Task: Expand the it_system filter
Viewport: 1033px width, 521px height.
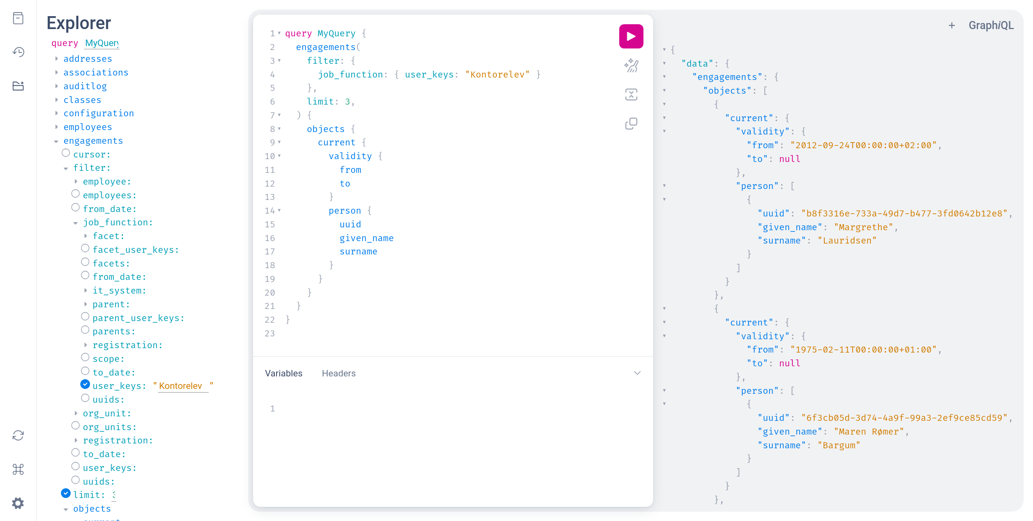Action: (86, 291)
